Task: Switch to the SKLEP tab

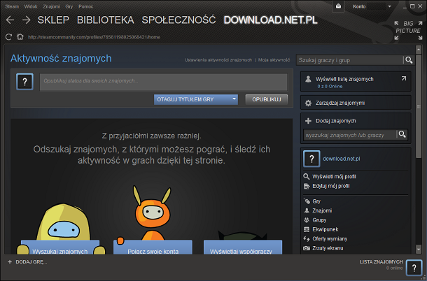Action: (53, 20)
